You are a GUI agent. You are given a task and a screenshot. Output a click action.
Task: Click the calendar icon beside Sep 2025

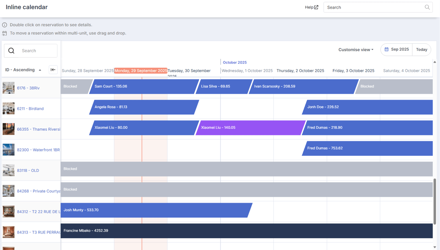(x=387, y=49)
